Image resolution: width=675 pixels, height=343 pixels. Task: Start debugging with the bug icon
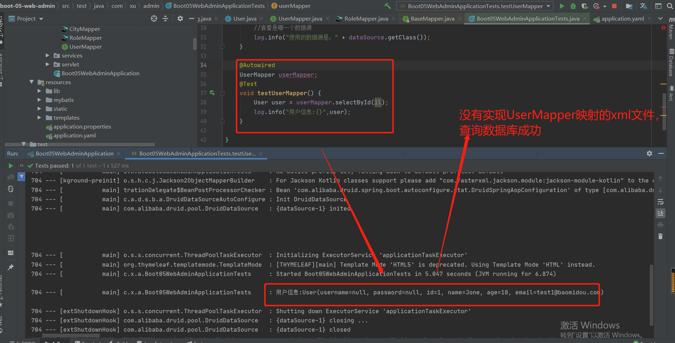(x=573, y=6)
